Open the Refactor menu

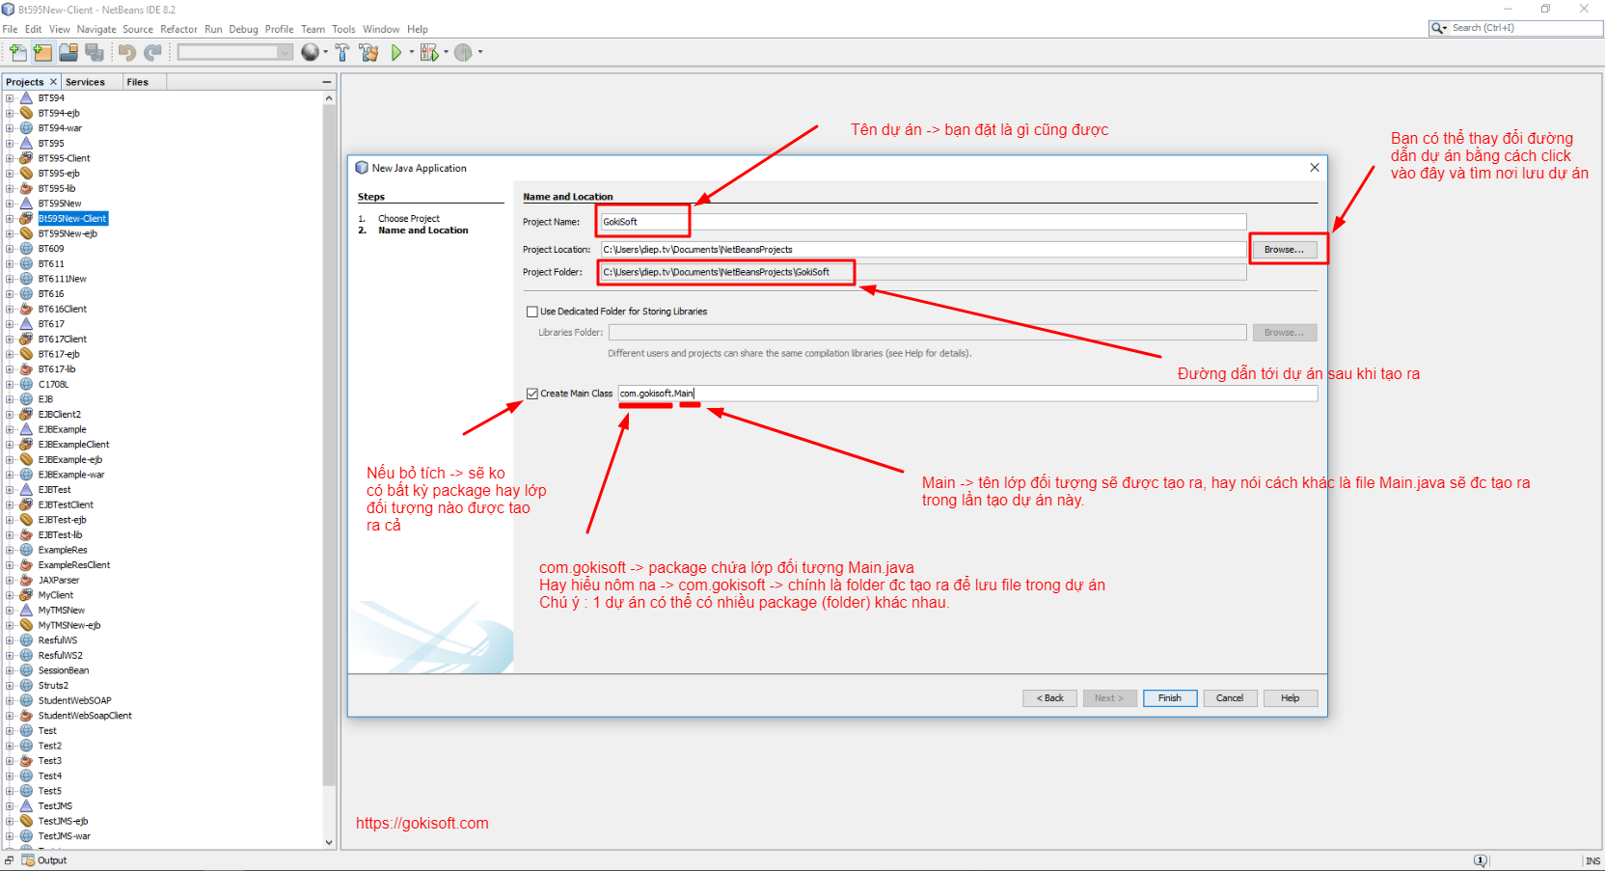coord(178,29)
